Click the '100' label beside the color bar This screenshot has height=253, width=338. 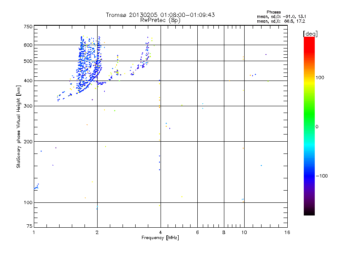tap(320, 78)
